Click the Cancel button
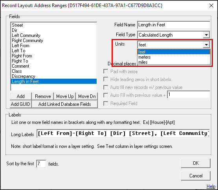Viewport: 218px width, 190px height. (196, 176)
